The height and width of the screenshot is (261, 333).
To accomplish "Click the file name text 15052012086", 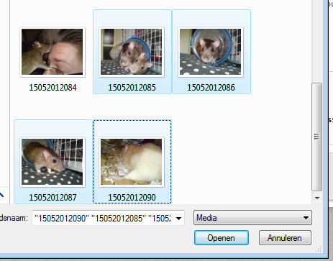I will pos(211,88).
